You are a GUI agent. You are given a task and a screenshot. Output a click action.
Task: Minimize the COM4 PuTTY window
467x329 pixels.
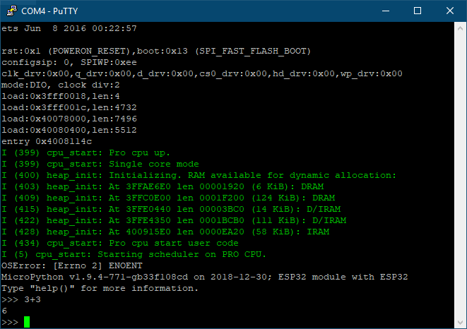(x=386, y=11)
